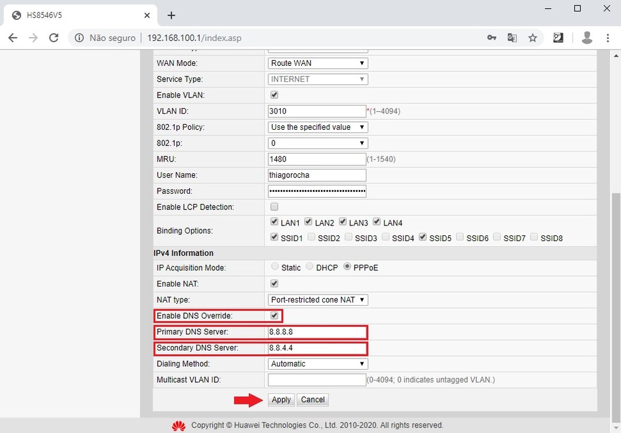Select DHCP IP acquisition mode
Viewport: 621px width, 433px height.
click(309, 267)
